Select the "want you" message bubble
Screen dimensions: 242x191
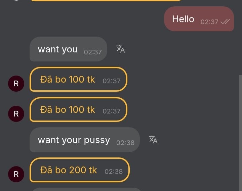click(68, 49)
